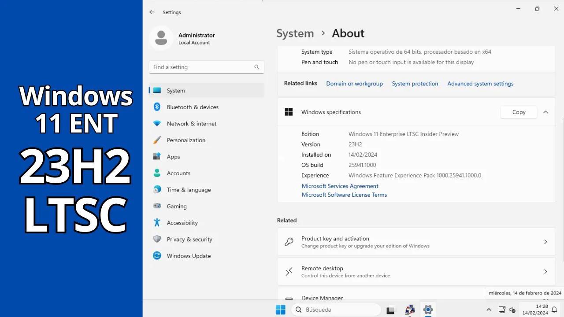
Task: Open Microsoft Services Agreement
Action: click(x=340, y=186)
